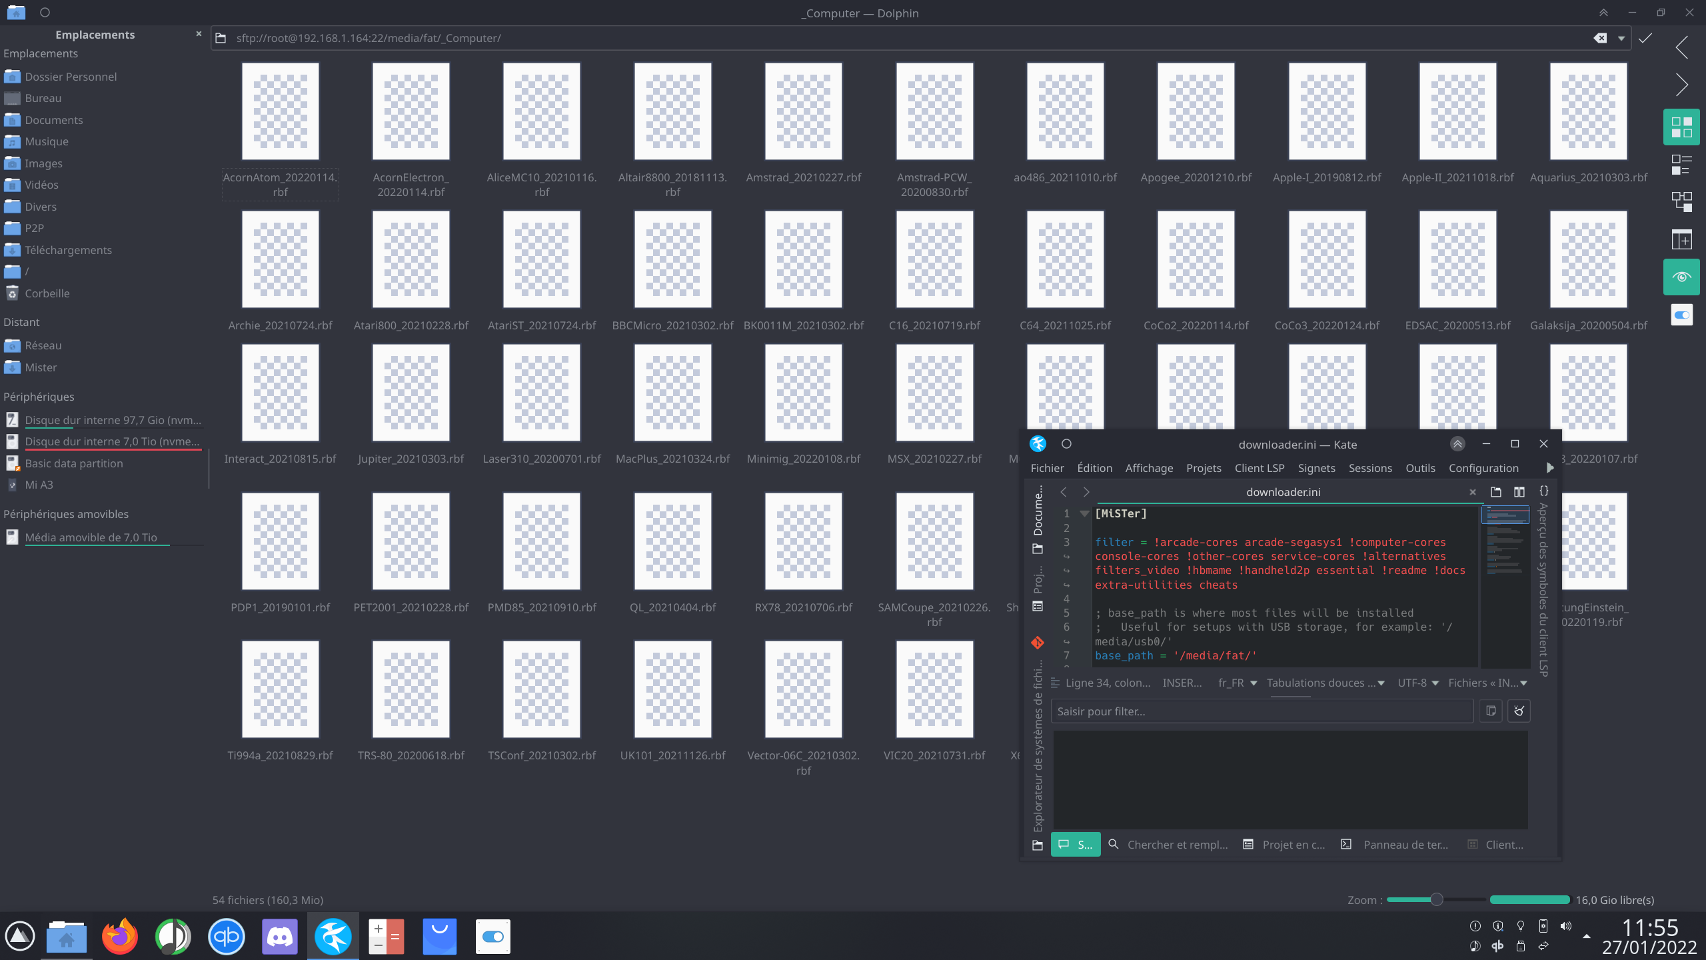Open Dolphin settings toggle icon in toolbar

(x=1681, y=315)
